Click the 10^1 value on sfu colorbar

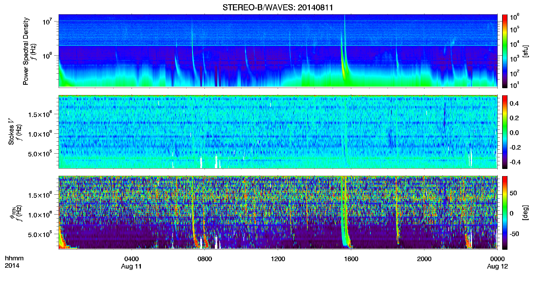tap(515, 85)
